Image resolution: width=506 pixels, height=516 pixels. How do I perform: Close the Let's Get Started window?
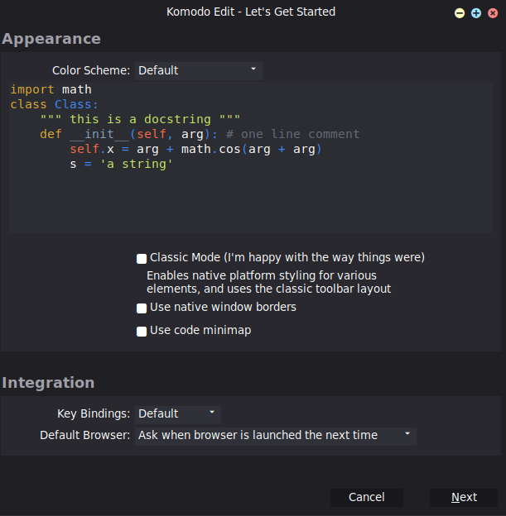(493, 13)
